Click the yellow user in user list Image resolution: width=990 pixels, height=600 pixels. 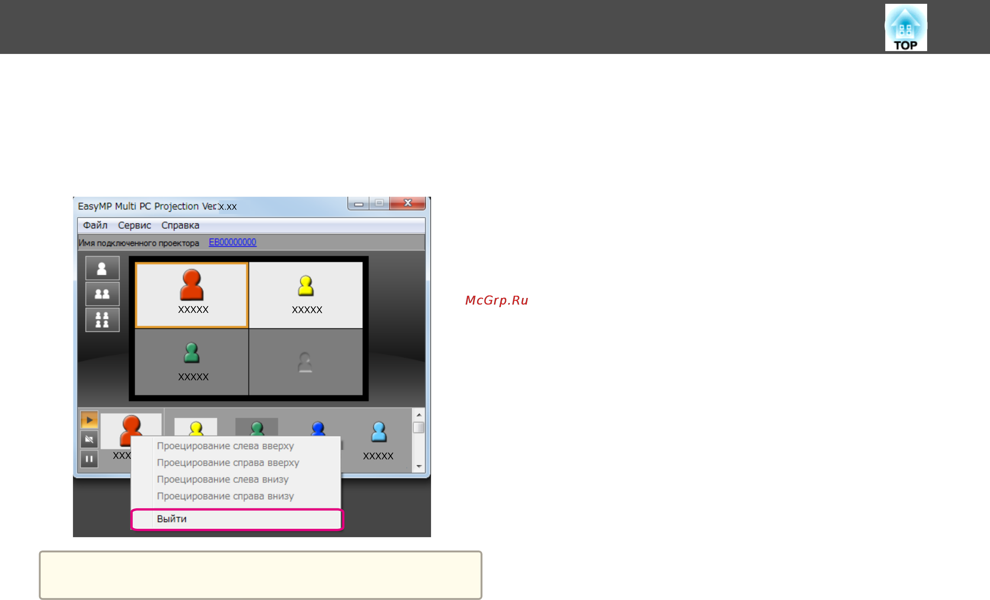[196, 427]
